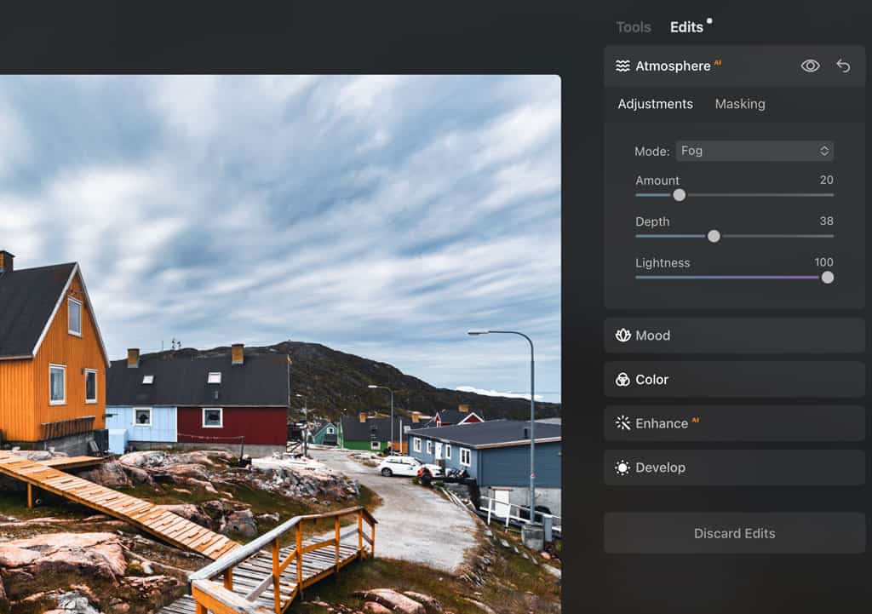
Task: Open the Mode dropdown showing Fog
Action: click(754, 151)
